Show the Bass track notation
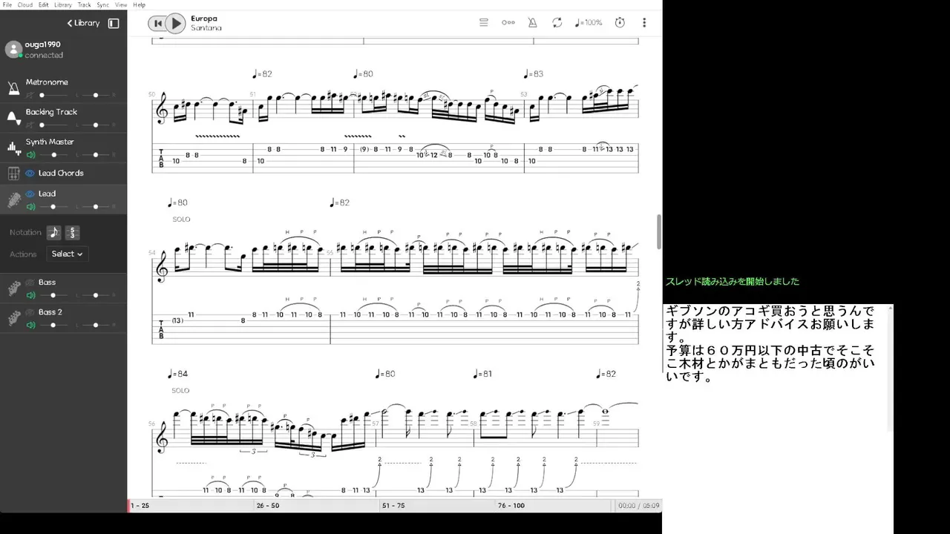The height and width of the screenshot is (534, 950). [x=30, y=283]
